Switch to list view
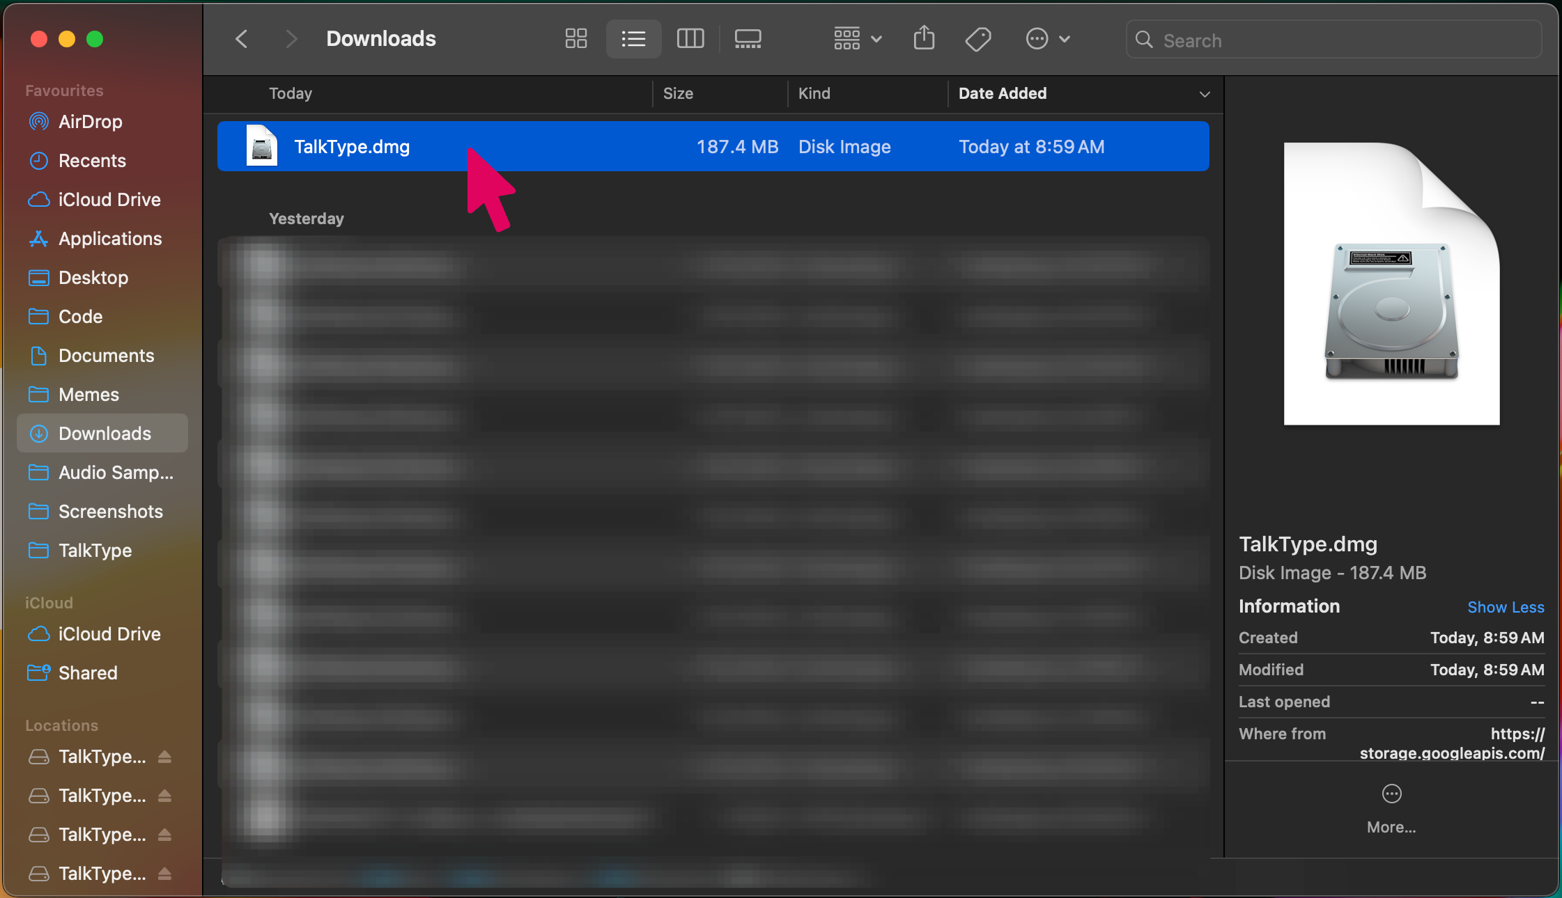1562x898 pixels. coord(633,39)
